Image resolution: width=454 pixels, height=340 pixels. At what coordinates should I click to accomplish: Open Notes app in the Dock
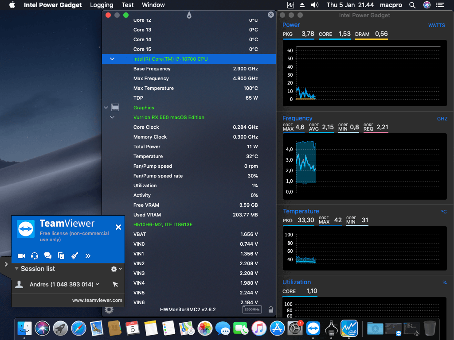[x=151, y=328]
